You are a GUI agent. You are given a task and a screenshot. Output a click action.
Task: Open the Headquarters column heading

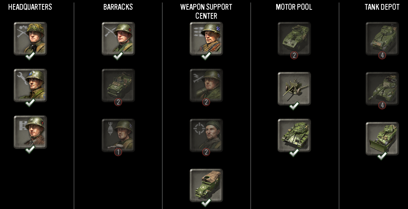(30, 7)
